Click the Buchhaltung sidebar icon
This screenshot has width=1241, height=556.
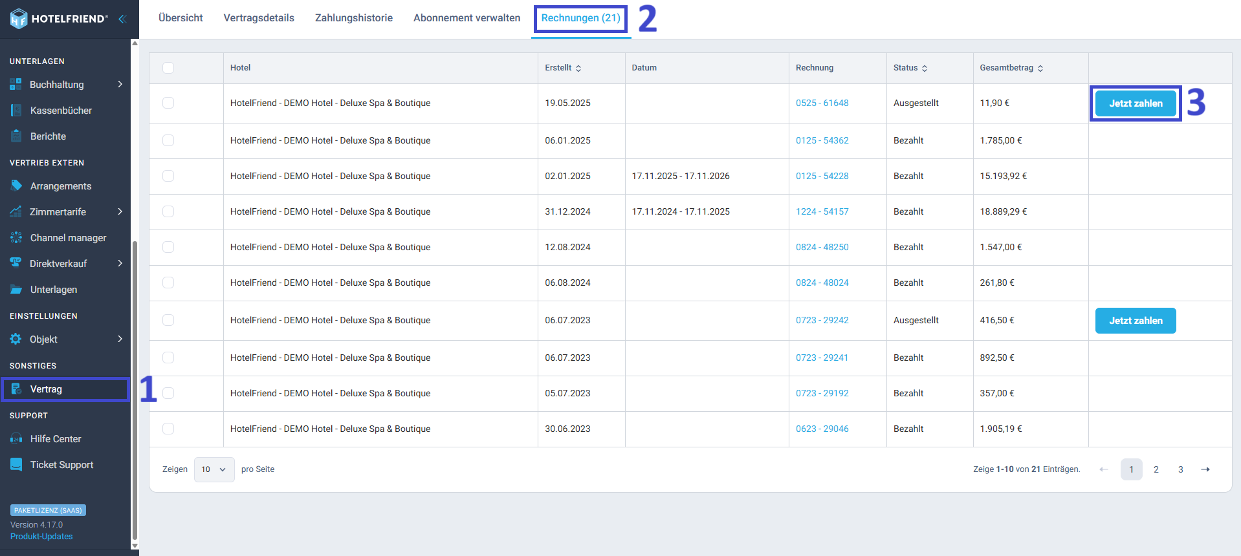[x=16, y=85]
